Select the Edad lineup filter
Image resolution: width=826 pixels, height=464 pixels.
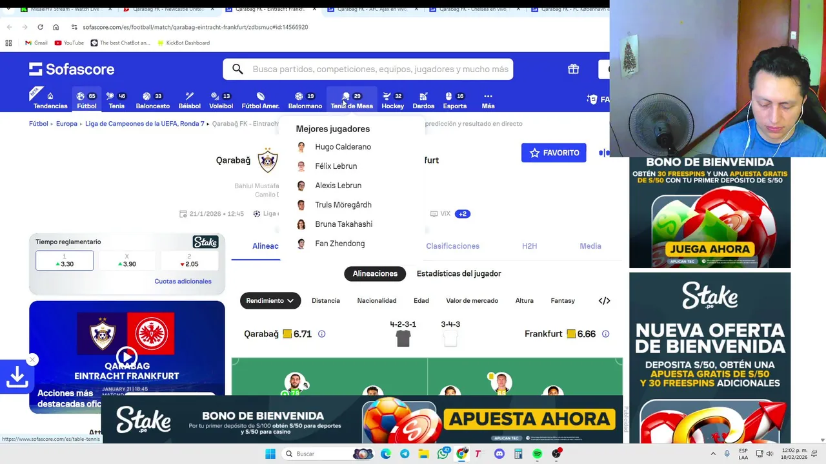421,300
